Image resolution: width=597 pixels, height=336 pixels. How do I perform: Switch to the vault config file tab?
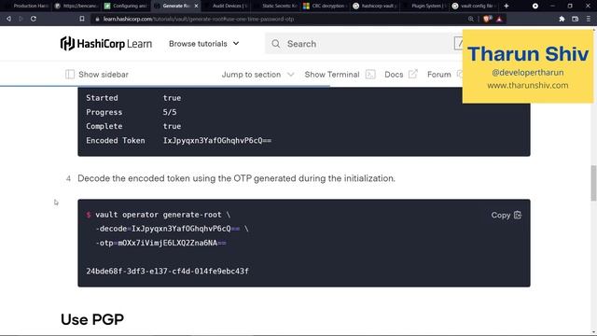point(475,6)
